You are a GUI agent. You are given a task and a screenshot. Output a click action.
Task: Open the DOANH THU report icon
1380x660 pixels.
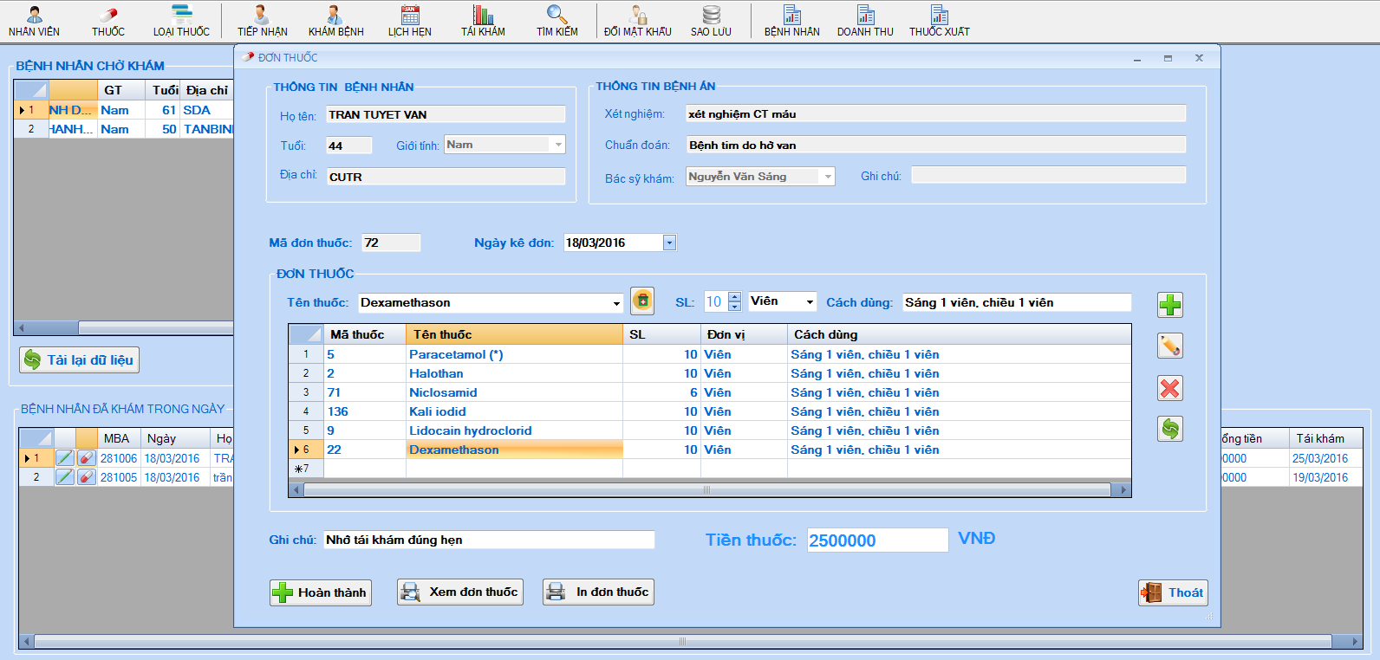click(865, 22)
